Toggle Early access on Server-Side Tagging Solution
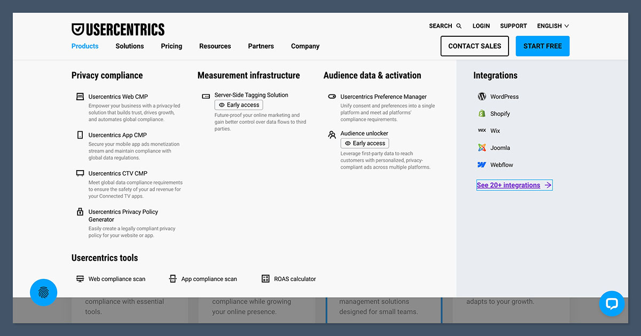641x336 pixels. click(x=238, y=105)
